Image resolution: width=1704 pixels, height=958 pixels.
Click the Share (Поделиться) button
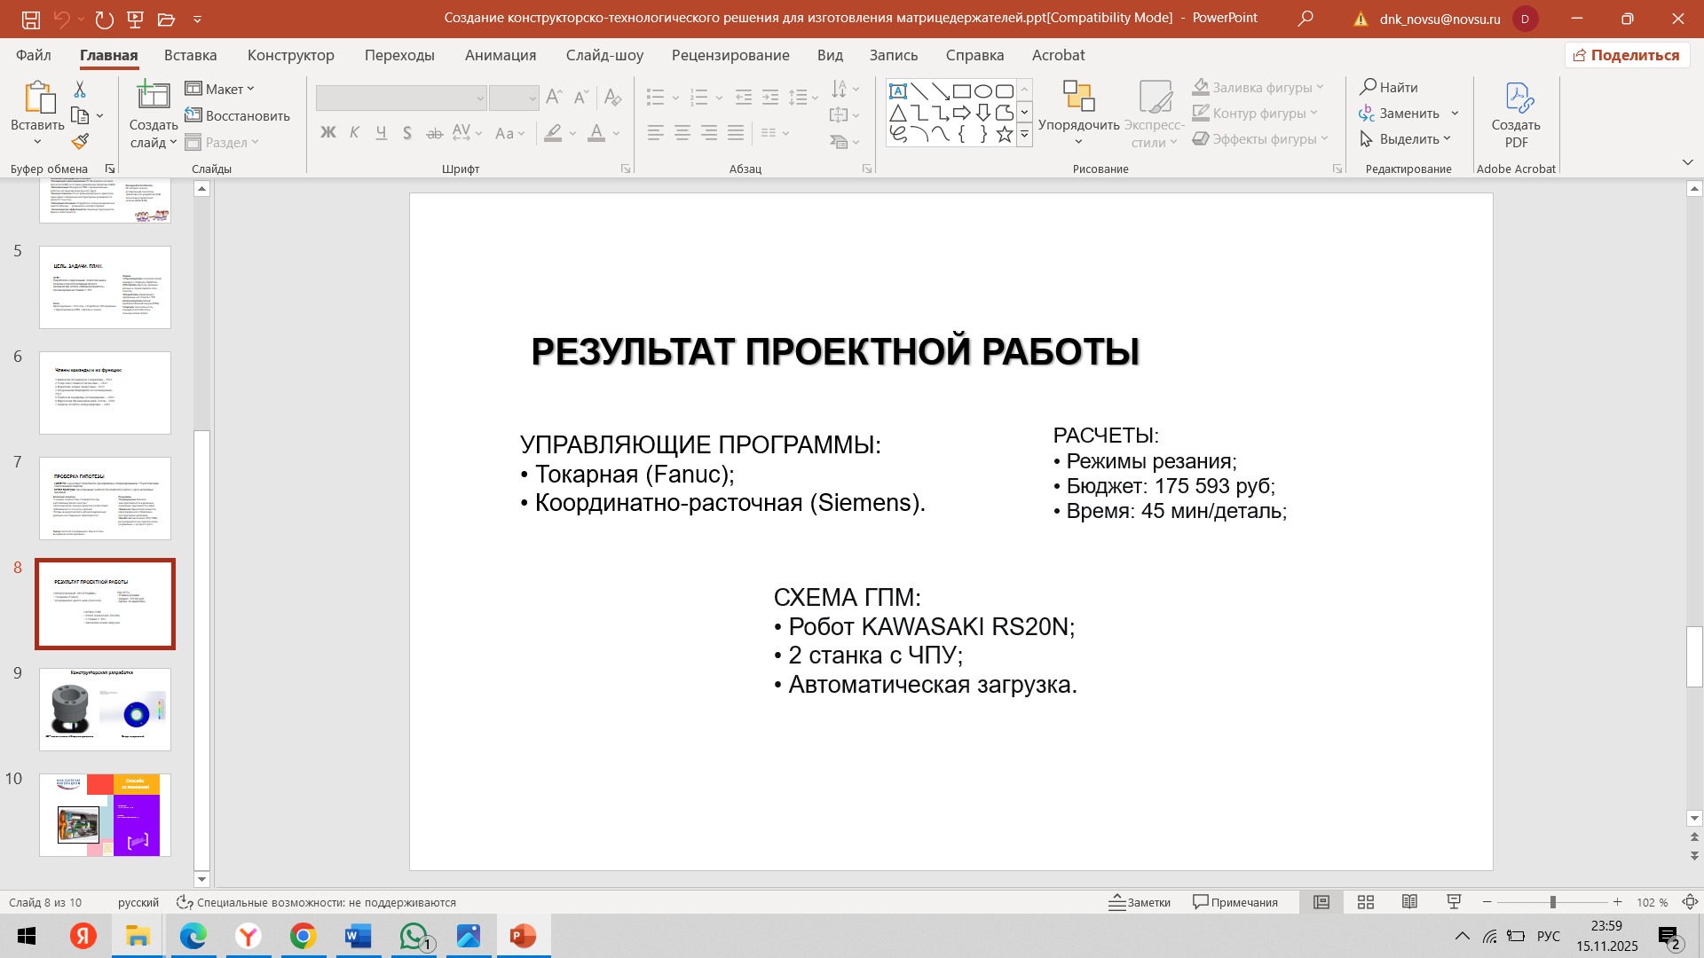click(1627, 55)
